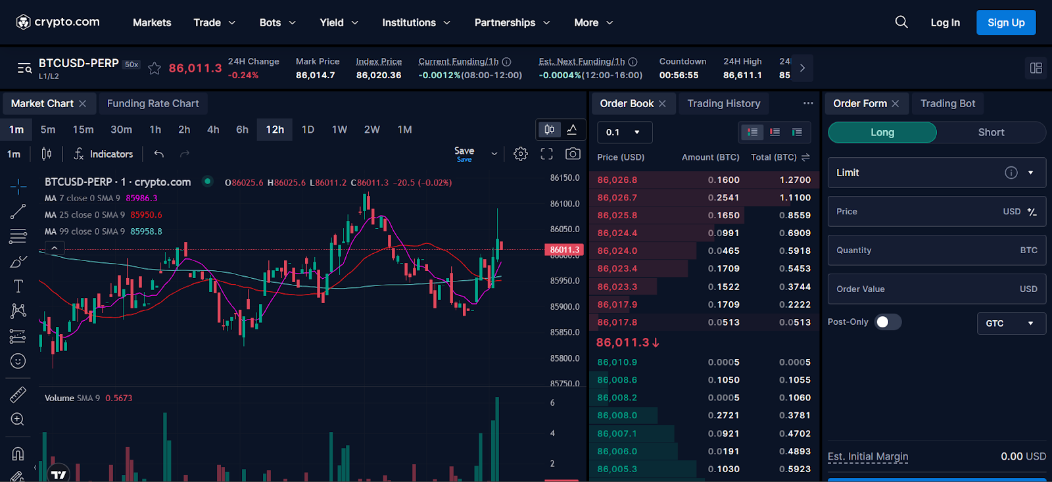Go to Markets page
This screenshot has height=482, width=1052.
pos(152,22)
